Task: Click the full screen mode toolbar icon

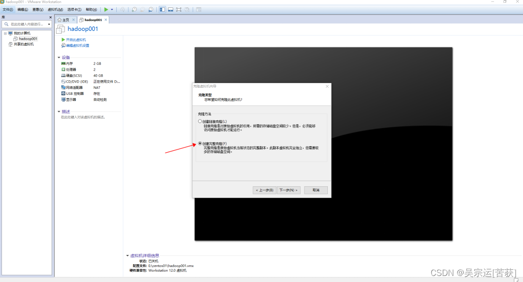Action: coord(179,10)
